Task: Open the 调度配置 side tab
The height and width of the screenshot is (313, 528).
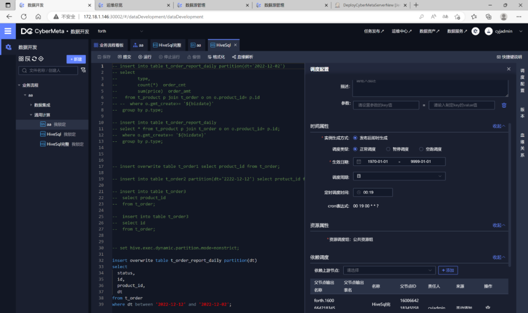Action: click(x=522, y=81)
